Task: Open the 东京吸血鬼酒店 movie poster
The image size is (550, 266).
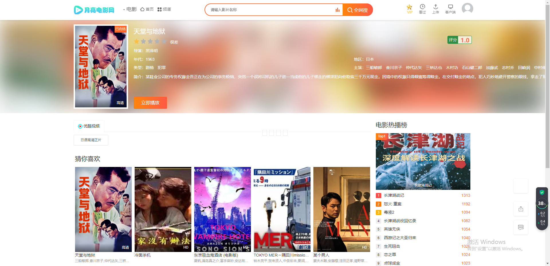Action: point(223,209)
